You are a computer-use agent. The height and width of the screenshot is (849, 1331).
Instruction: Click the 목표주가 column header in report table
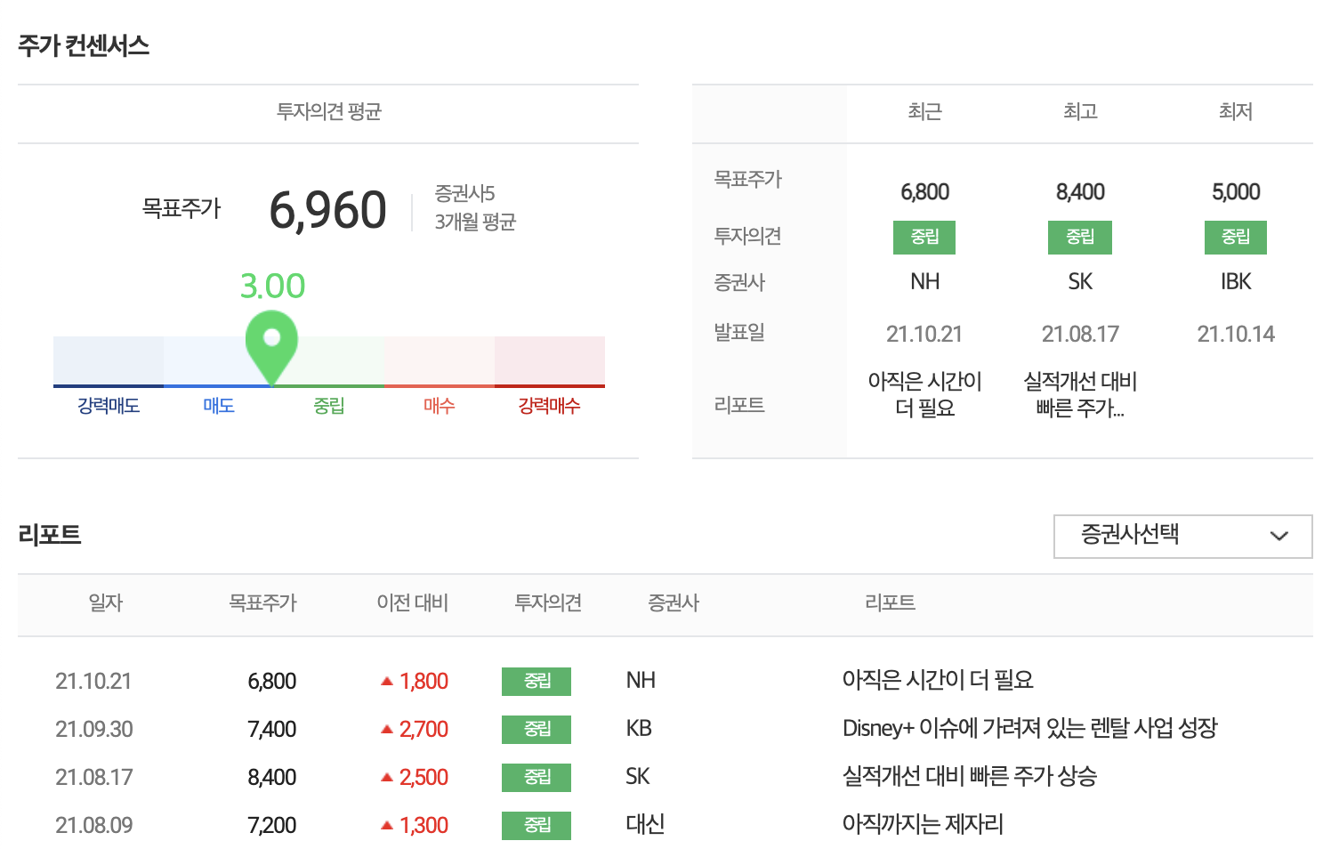coord(262,603)
